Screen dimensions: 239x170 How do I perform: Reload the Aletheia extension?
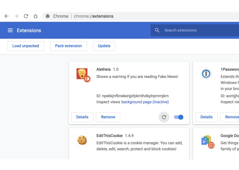click(164, 117)
